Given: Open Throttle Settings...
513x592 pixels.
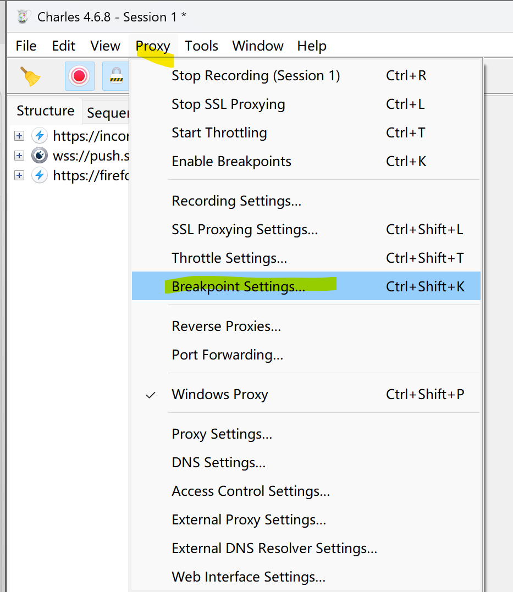Looking at the screenshot, I should (306, 258).
